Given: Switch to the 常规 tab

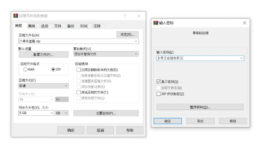Looking at the screenshot, I should tap(19, 26).
